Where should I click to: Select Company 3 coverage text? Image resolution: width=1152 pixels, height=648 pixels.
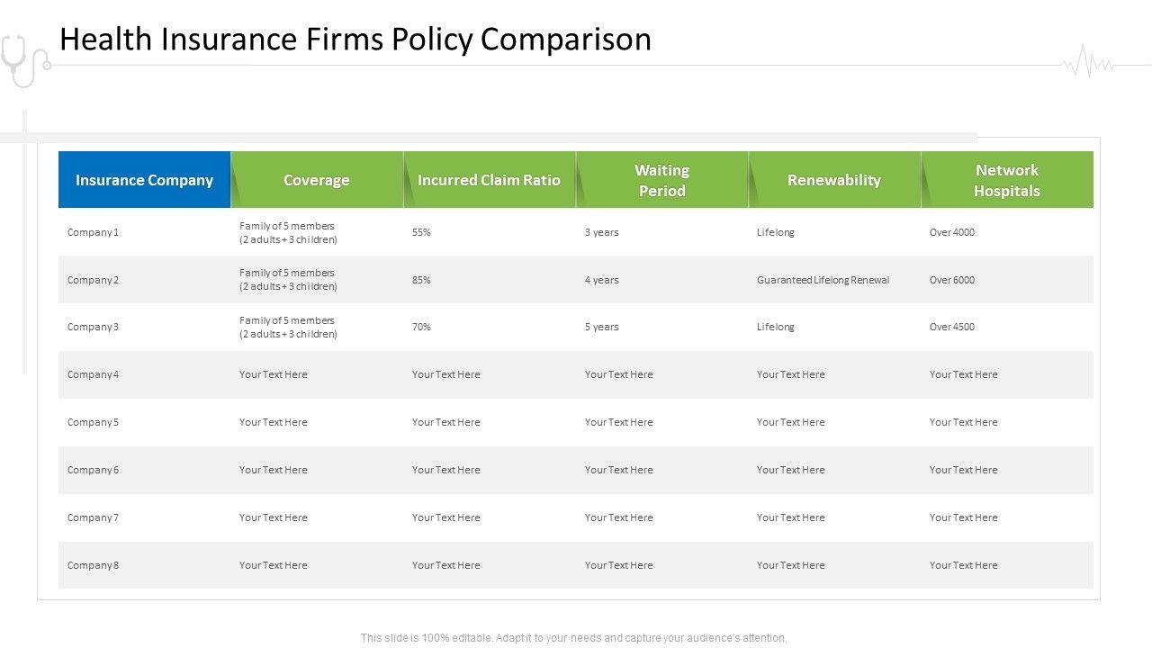point(288,327)
